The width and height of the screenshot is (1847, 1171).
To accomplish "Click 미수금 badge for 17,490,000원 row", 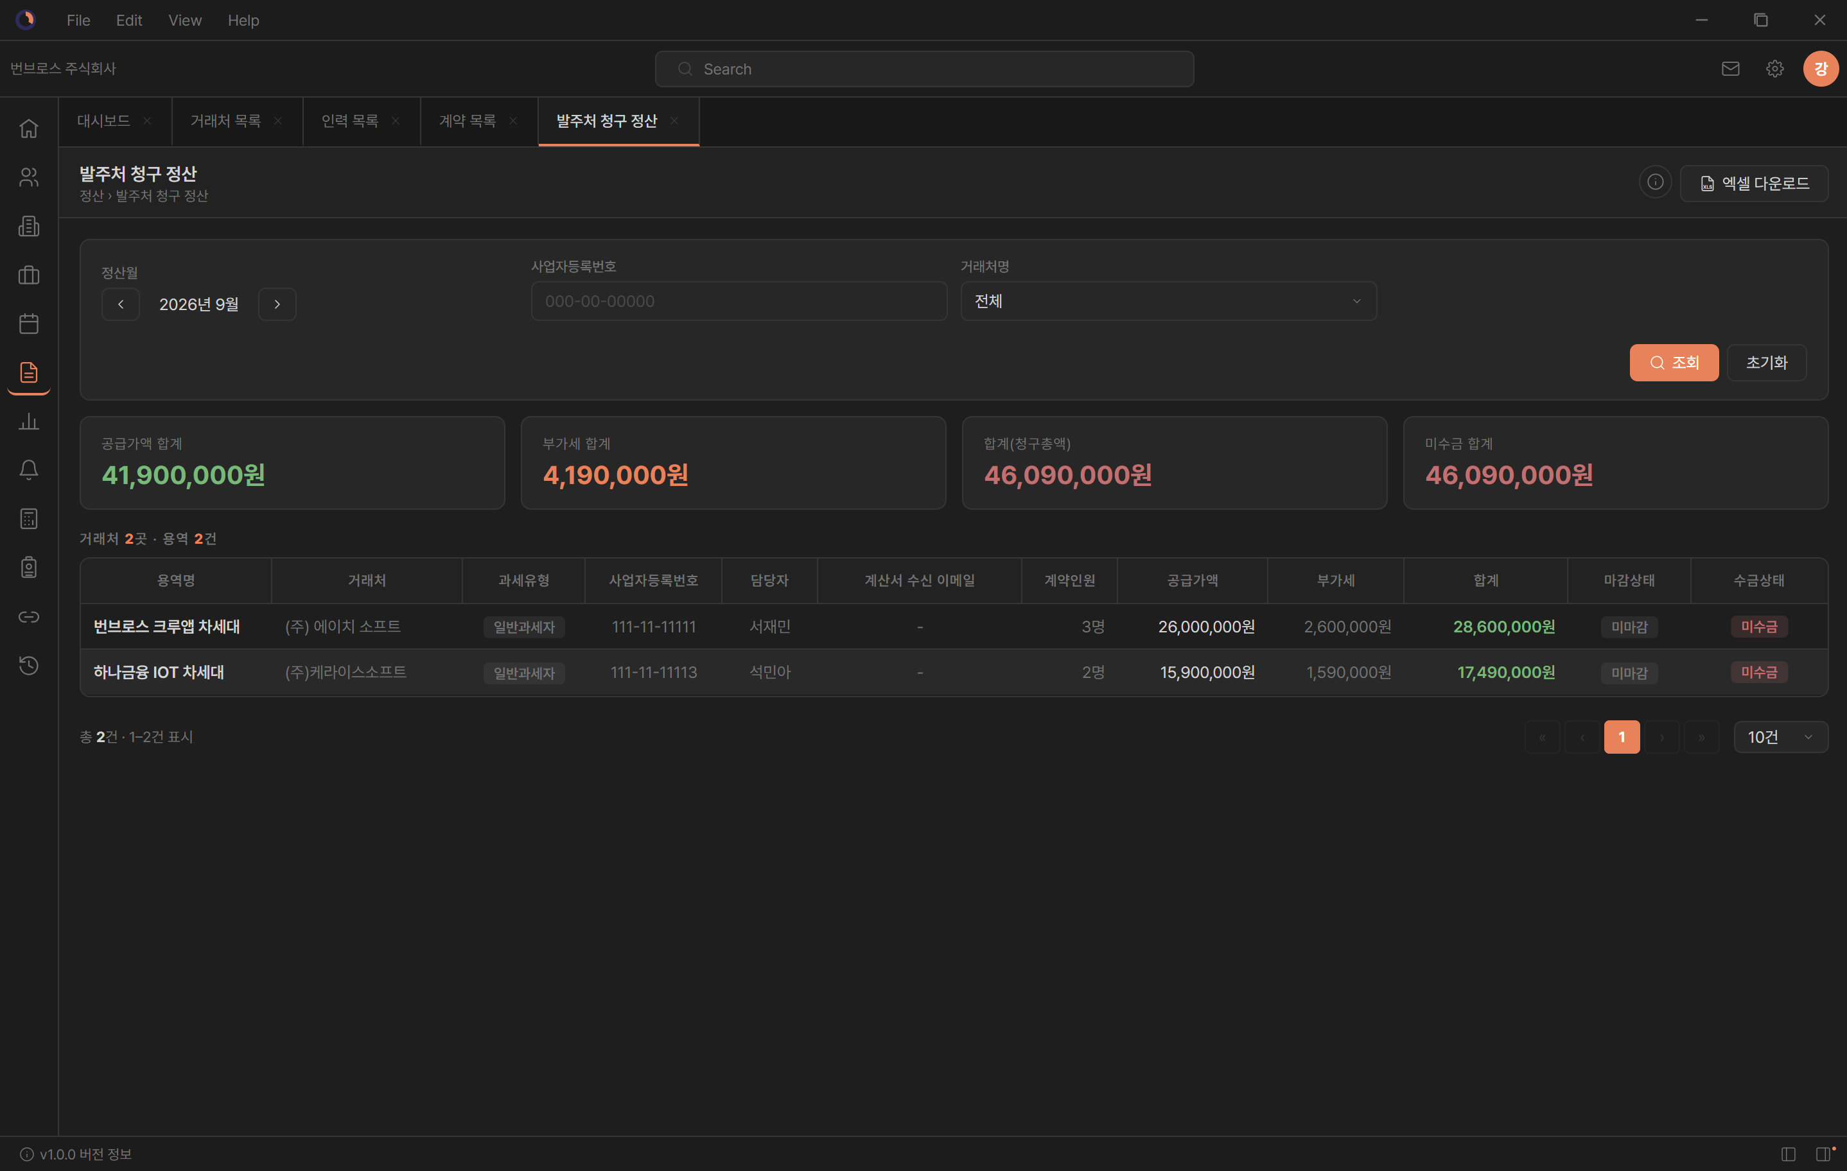I will pos(1759,673).
